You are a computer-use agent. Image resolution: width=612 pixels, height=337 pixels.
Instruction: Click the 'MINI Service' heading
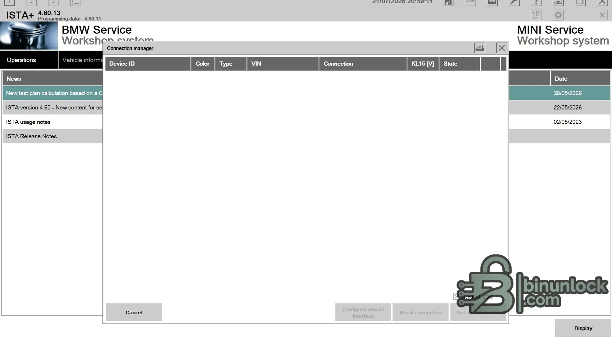point(550,30)
